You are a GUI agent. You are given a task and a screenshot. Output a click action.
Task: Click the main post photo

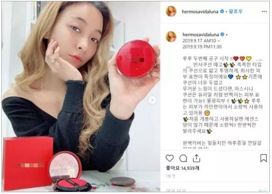[81, 96]
